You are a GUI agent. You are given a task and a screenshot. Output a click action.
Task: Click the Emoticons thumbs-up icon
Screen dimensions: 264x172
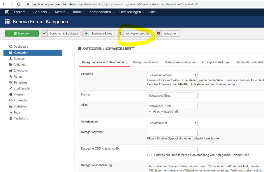(x=11, y=71)
